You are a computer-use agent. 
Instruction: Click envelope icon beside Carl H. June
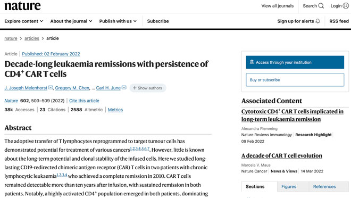click(124, 87)
